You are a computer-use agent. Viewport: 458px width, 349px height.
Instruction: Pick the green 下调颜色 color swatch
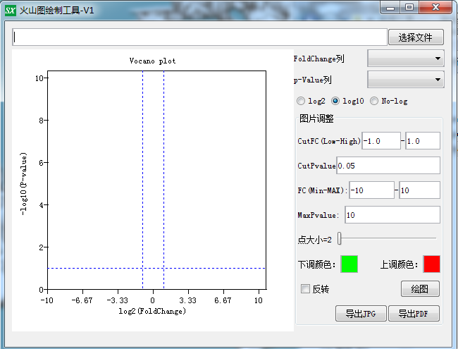click(349, 264)
